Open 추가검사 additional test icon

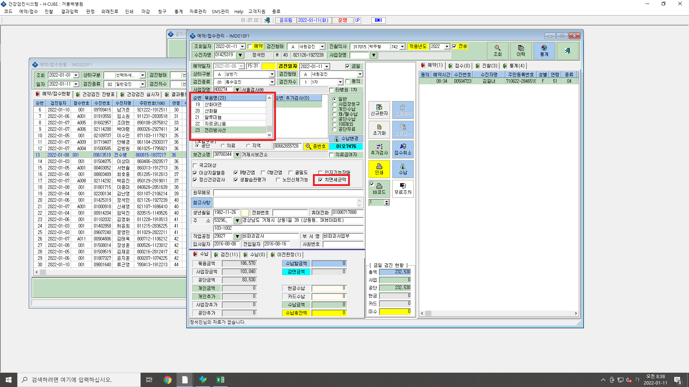point(379,149)
